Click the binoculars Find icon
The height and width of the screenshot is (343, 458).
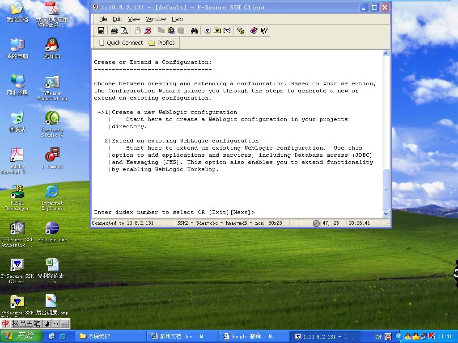coord(194,30)
